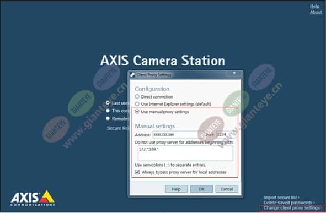Click the Port input field
This screenshot has width=326, height=213.
pyautogui.click(x=226, y=135)
